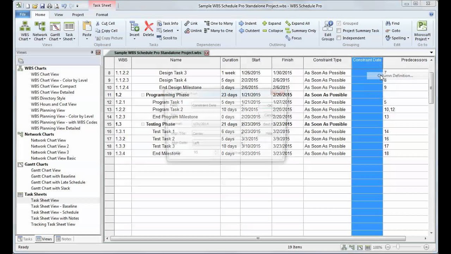Screen dimensions: 451x254
Task: Open the Network Chart dropdown
Action: tap(40, 37)
